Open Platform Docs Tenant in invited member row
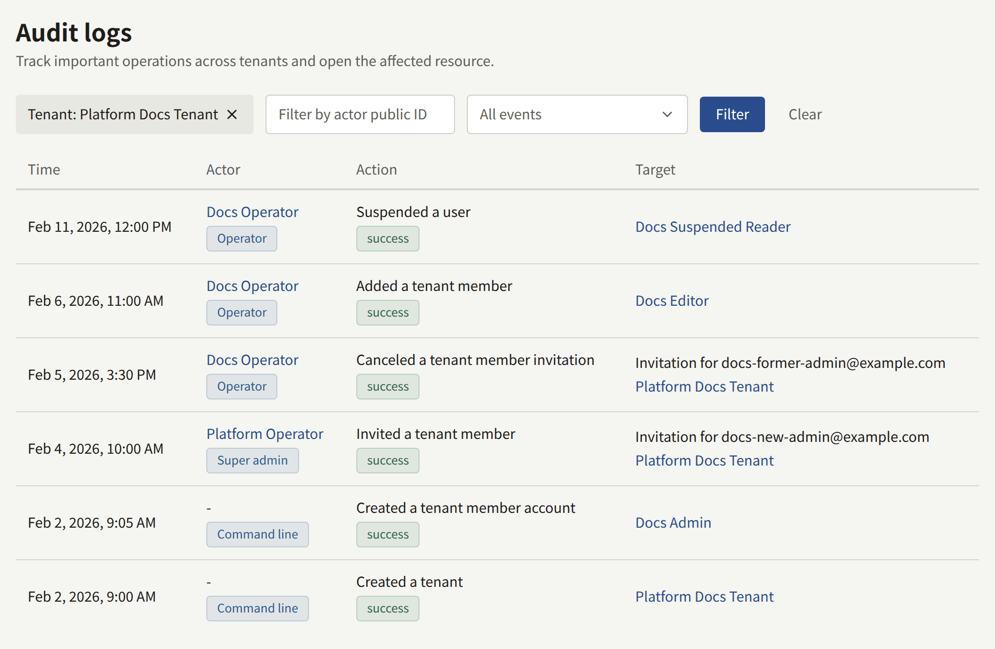995x649 pixels. click(704, 461)
